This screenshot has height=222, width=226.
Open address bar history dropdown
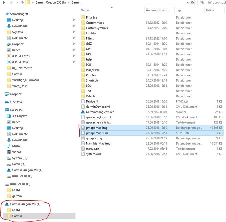[x=188, y=2]
